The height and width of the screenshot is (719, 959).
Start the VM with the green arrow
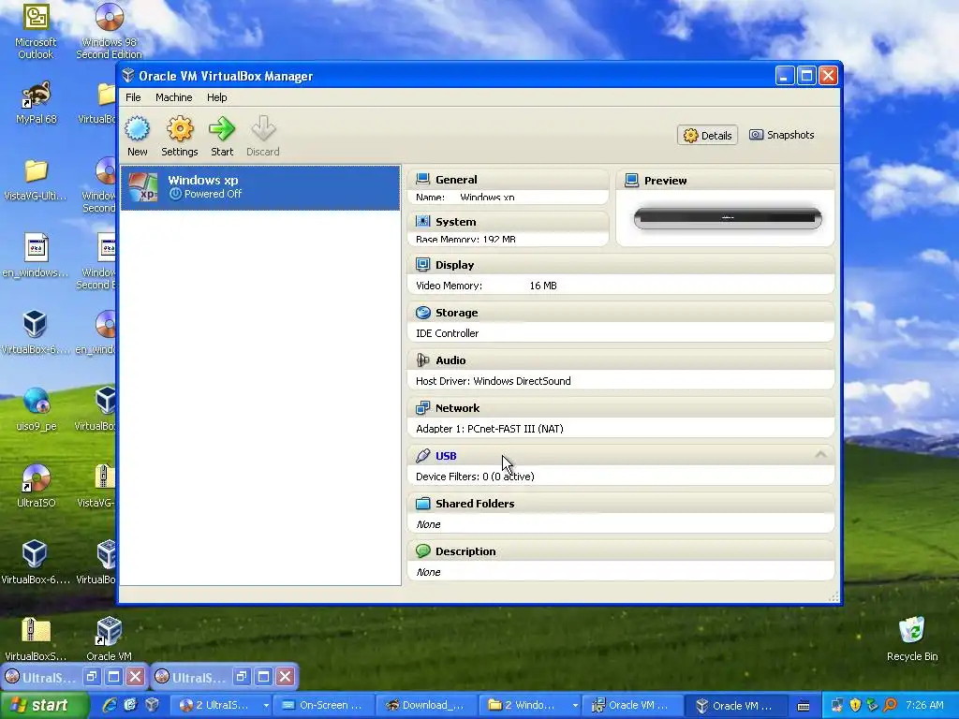point(221,129)
